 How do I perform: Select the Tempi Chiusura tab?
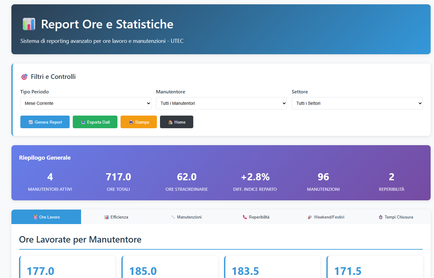click(396, 217)
